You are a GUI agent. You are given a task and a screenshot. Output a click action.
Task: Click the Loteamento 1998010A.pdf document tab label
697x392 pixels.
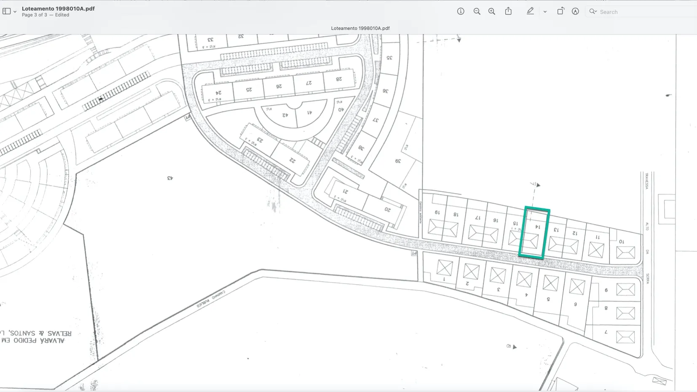[x=360, y=28]
